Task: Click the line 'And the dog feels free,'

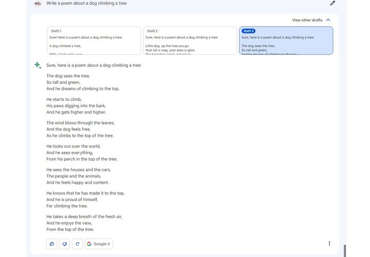Action: [x=68, y=129]
